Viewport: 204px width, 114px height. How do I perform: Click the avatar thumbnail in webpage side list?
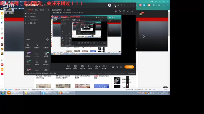tap(117, 80)
